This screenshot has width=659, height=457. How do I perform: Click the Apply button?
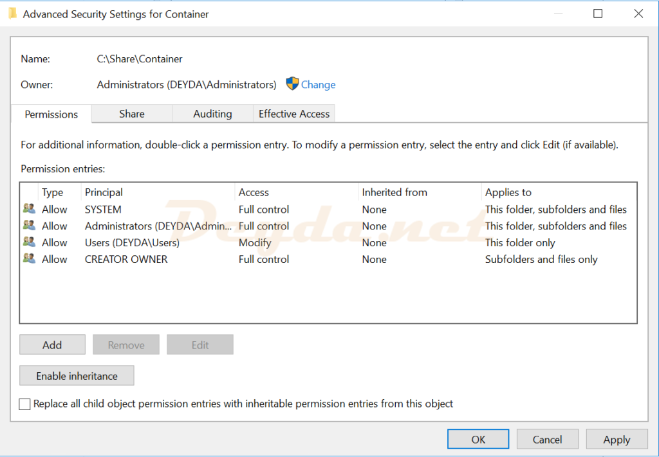click(616, 440)
